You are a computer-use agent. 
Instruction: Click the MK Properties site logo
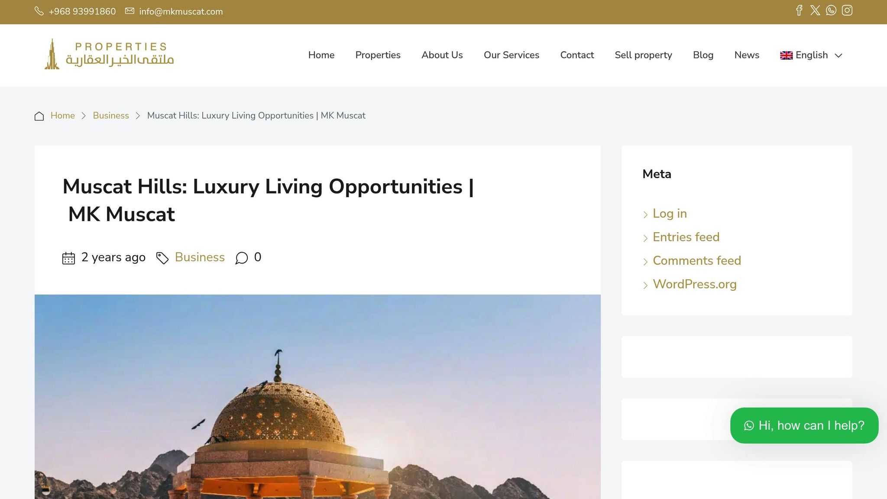coord(109,55)
